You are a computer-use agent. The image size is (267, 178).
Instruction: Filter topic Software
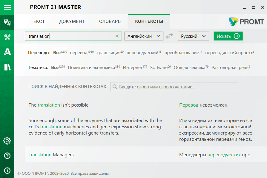click(x=160, y=67)
